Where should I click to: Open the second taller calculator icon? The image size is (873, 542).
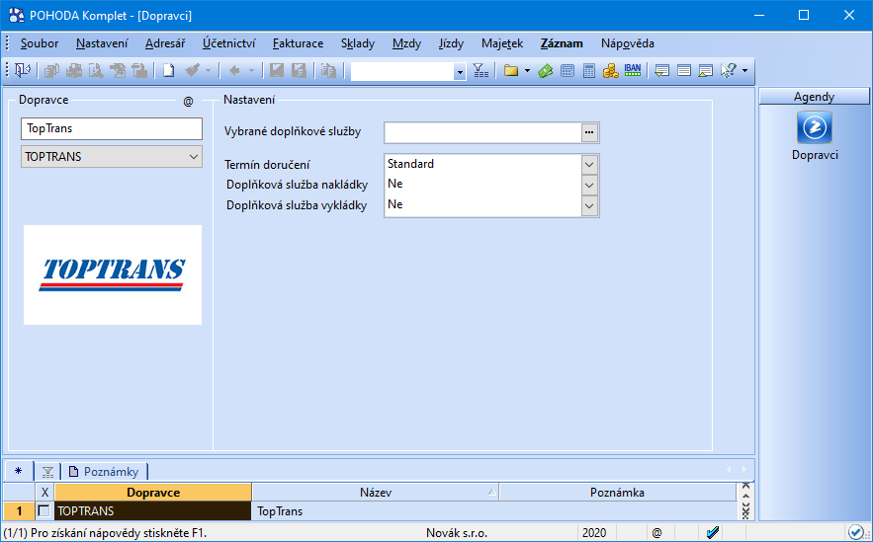589,71
